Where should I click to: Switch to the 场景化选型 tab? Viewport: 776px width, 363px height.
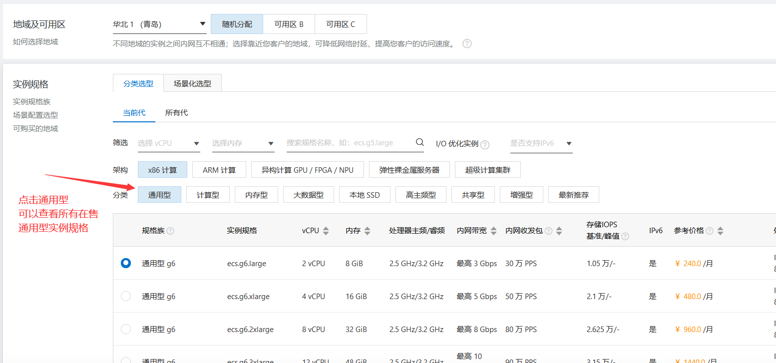[x=192, y=83]
